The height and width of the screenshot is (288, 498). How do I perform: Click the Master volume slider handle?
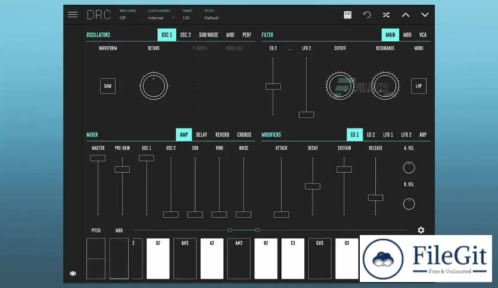click(x=98, y=158)
